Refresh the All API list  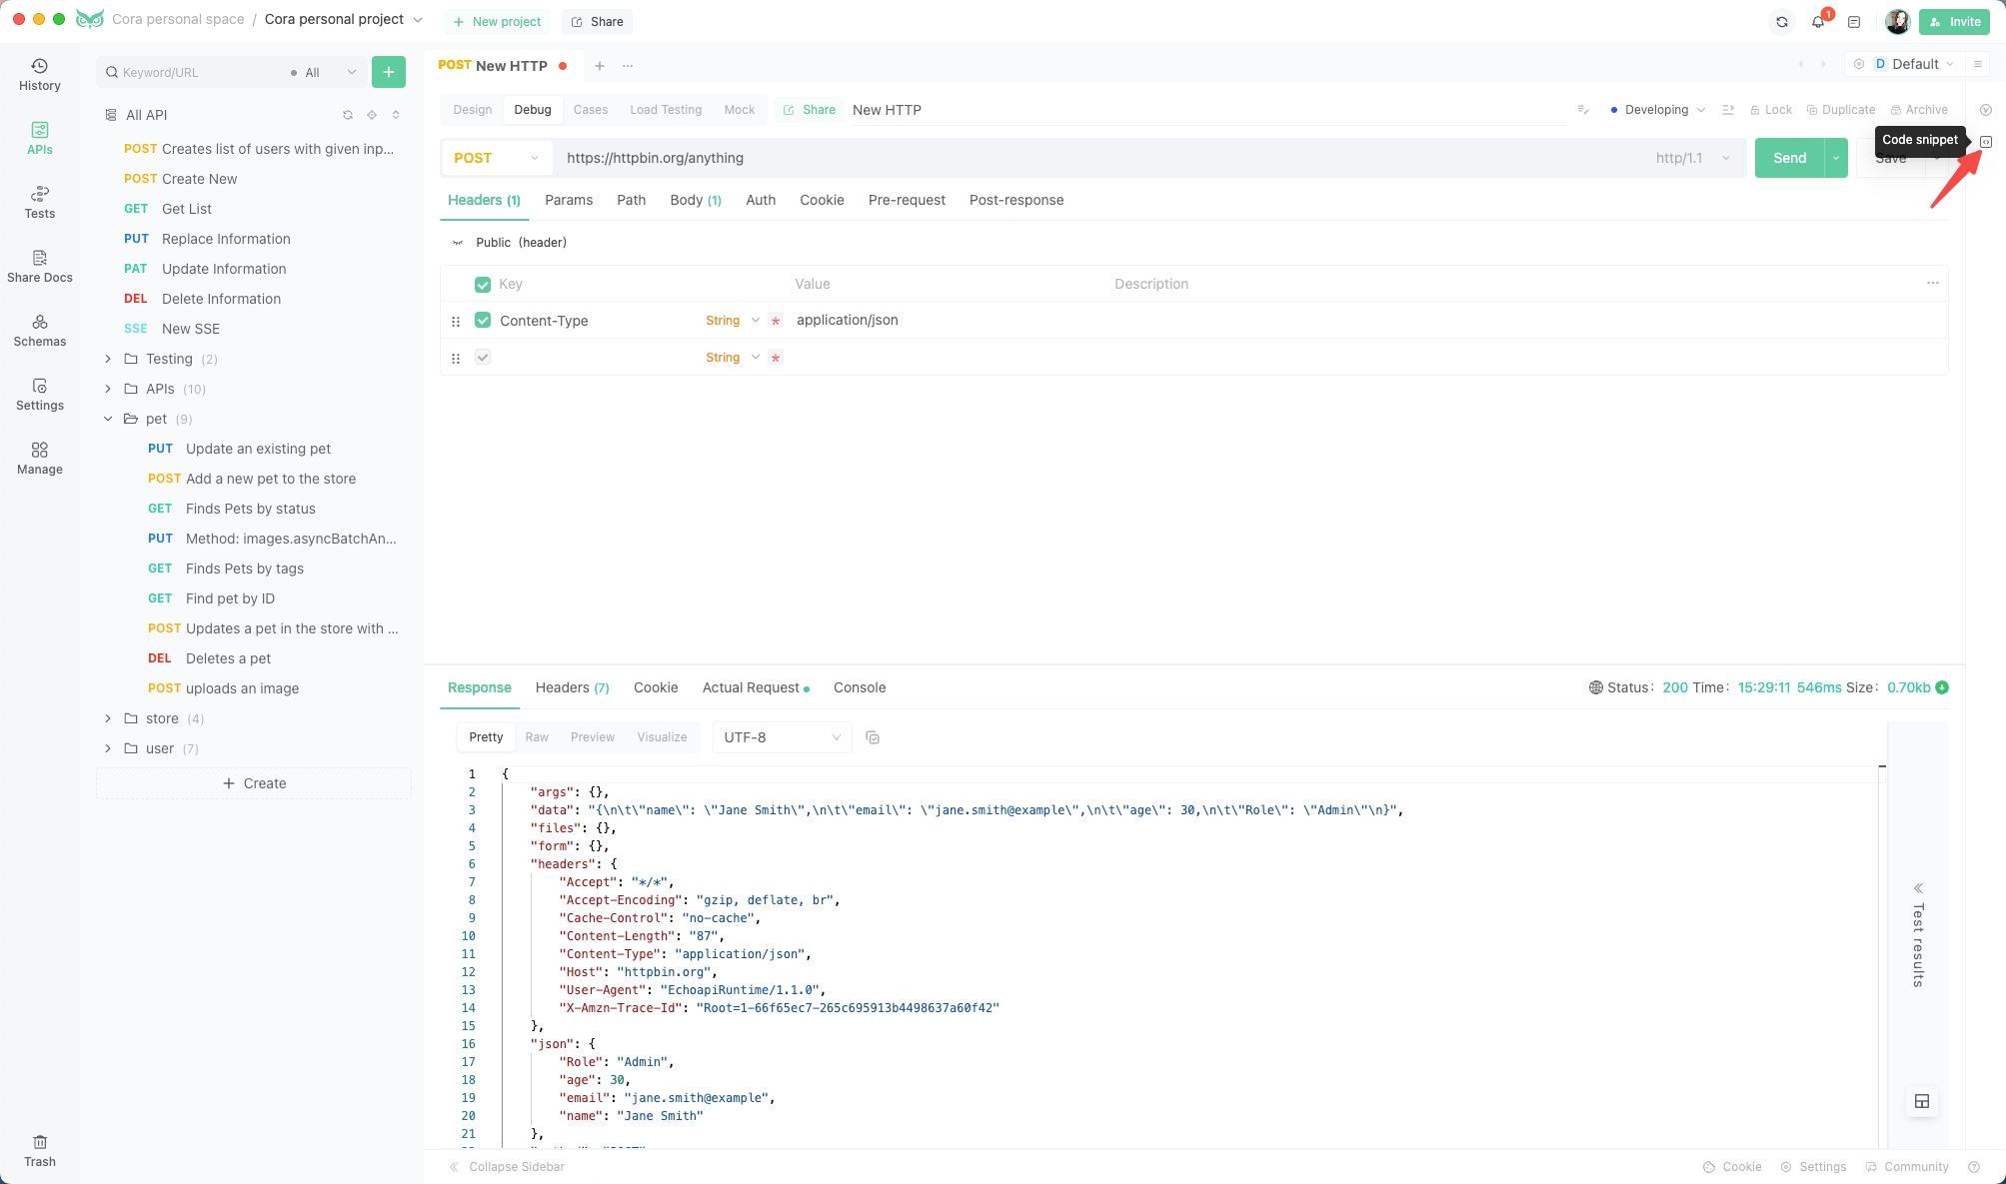[348, 115]
